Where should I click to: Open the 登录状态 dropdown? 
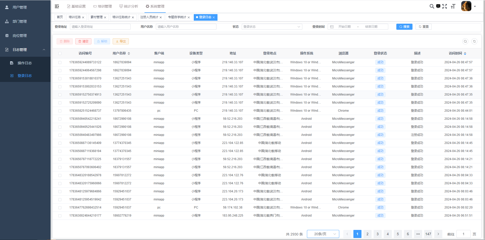272,27
